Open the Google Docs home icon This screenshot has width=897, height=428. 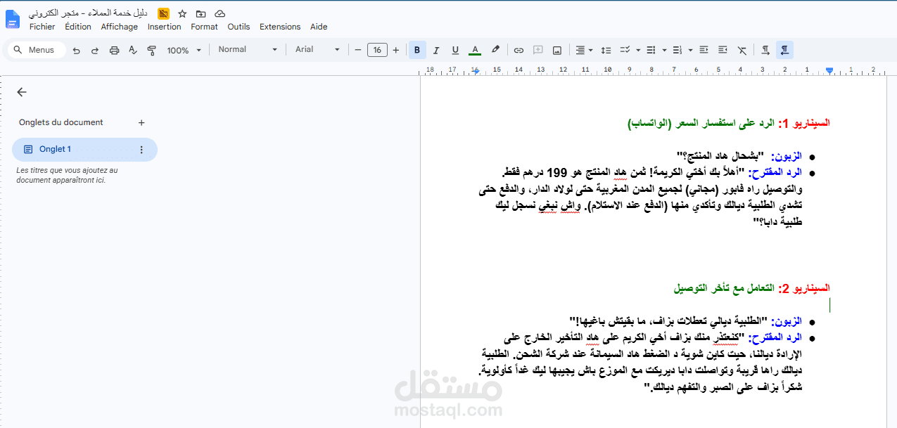pos(13,19)
